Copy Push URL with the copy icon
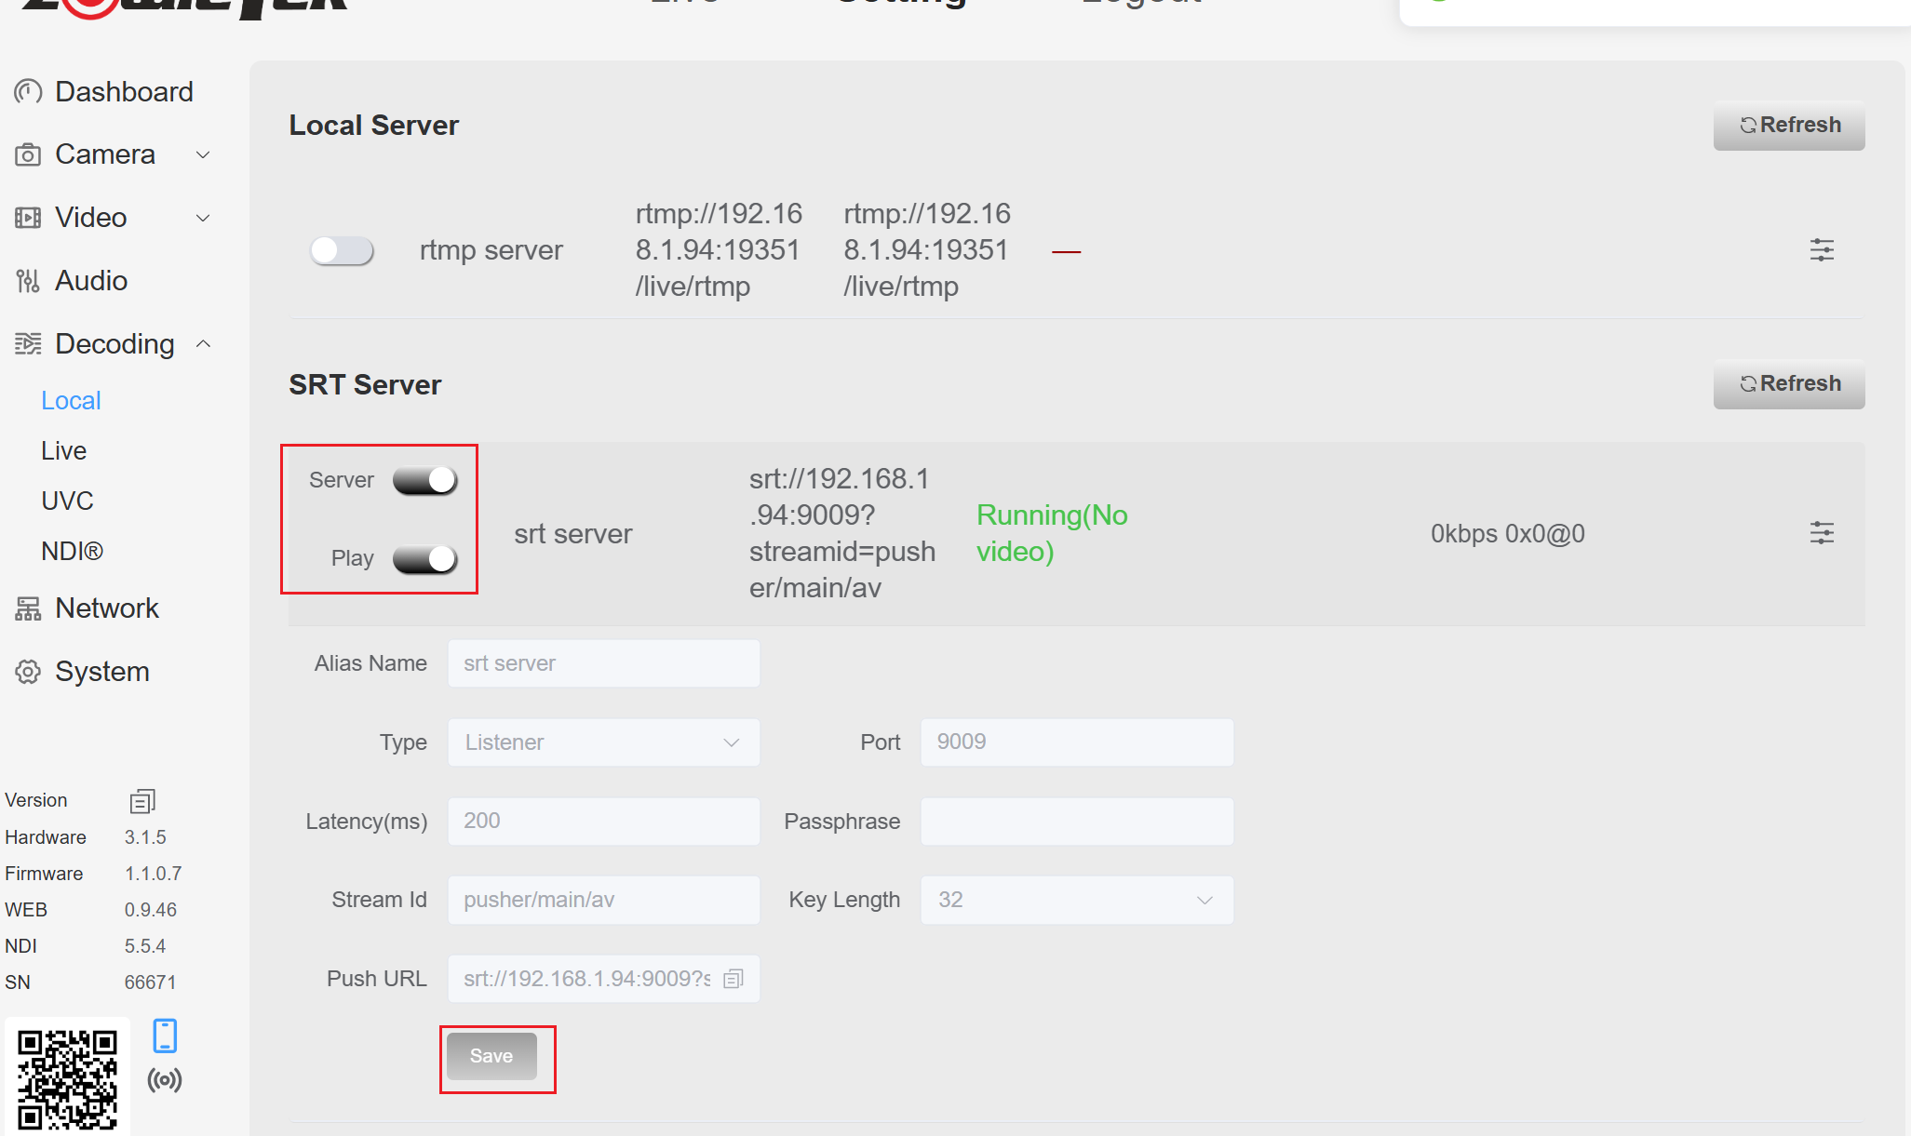Screen dimensions: 1911x1136 coord(733,979)
